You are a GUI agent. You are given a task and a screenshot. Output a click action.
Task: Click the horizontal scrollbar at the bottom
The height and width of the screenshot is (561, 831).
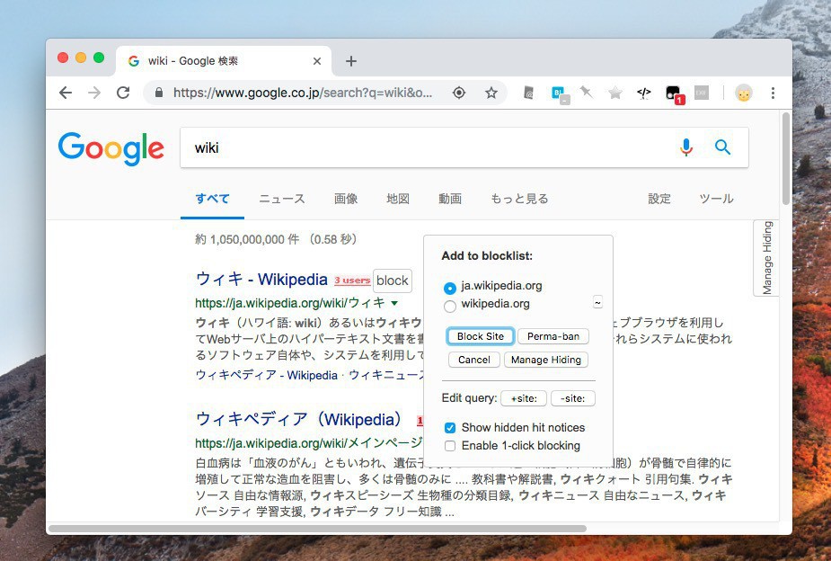pyautogui.click(x=317, y=529)
